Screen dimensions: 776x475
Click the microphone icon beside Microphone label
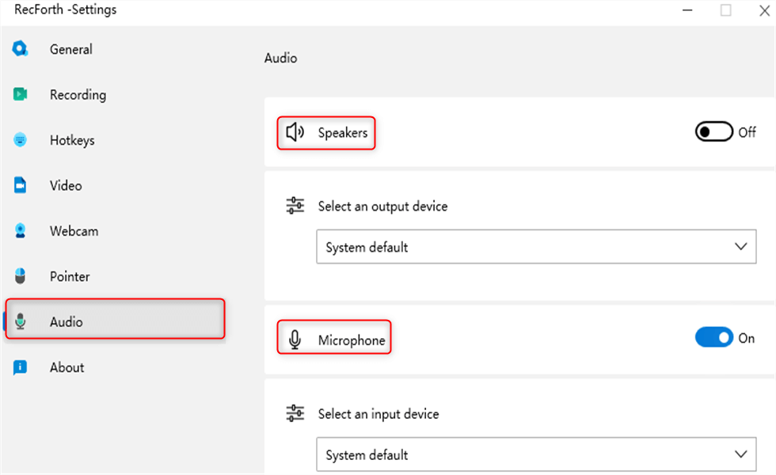pos(295,340)
